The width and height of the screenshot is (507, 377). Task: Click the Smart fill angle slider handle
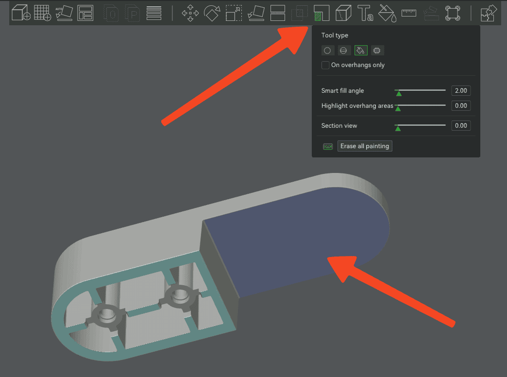click(x=398, y=93)
